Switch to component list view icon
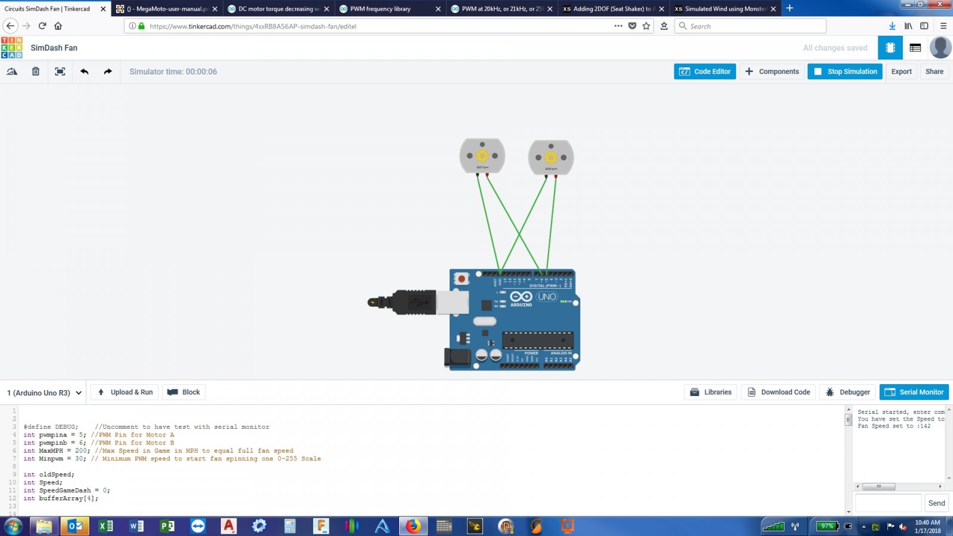 915,48
